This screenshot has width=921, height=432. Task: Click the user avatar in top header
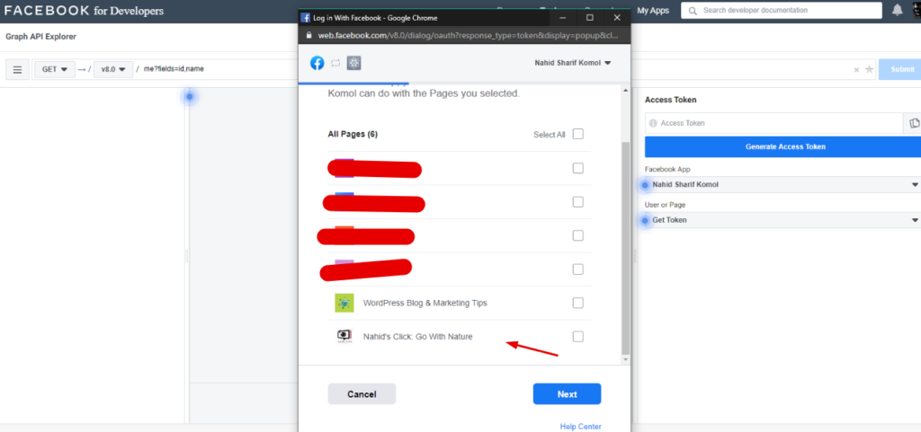915,10
